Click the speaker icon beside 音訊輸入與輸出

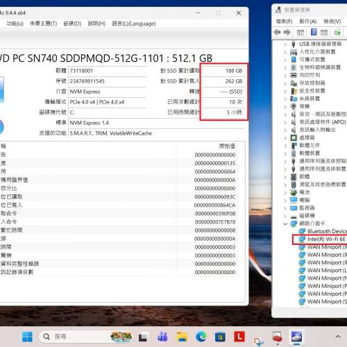[x=294, y=130]
